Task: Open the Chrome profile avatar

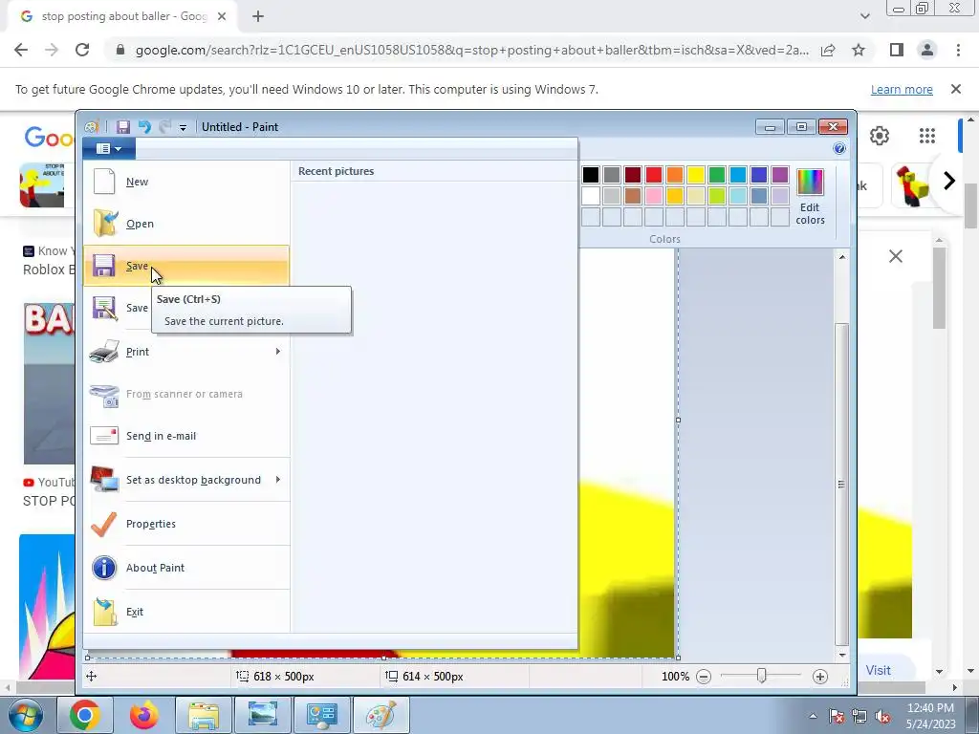Action: tap(927, 50)
